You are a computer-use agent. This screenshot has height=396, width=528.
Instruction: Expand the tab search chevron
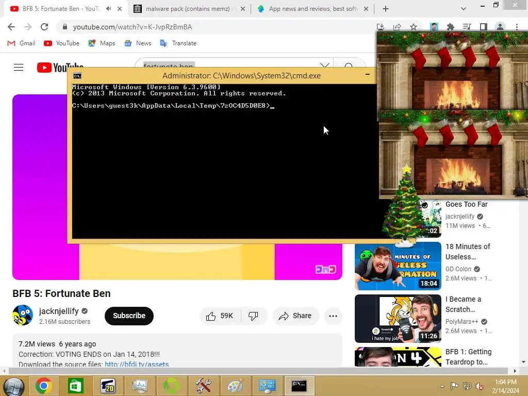[x=464, y=9]
